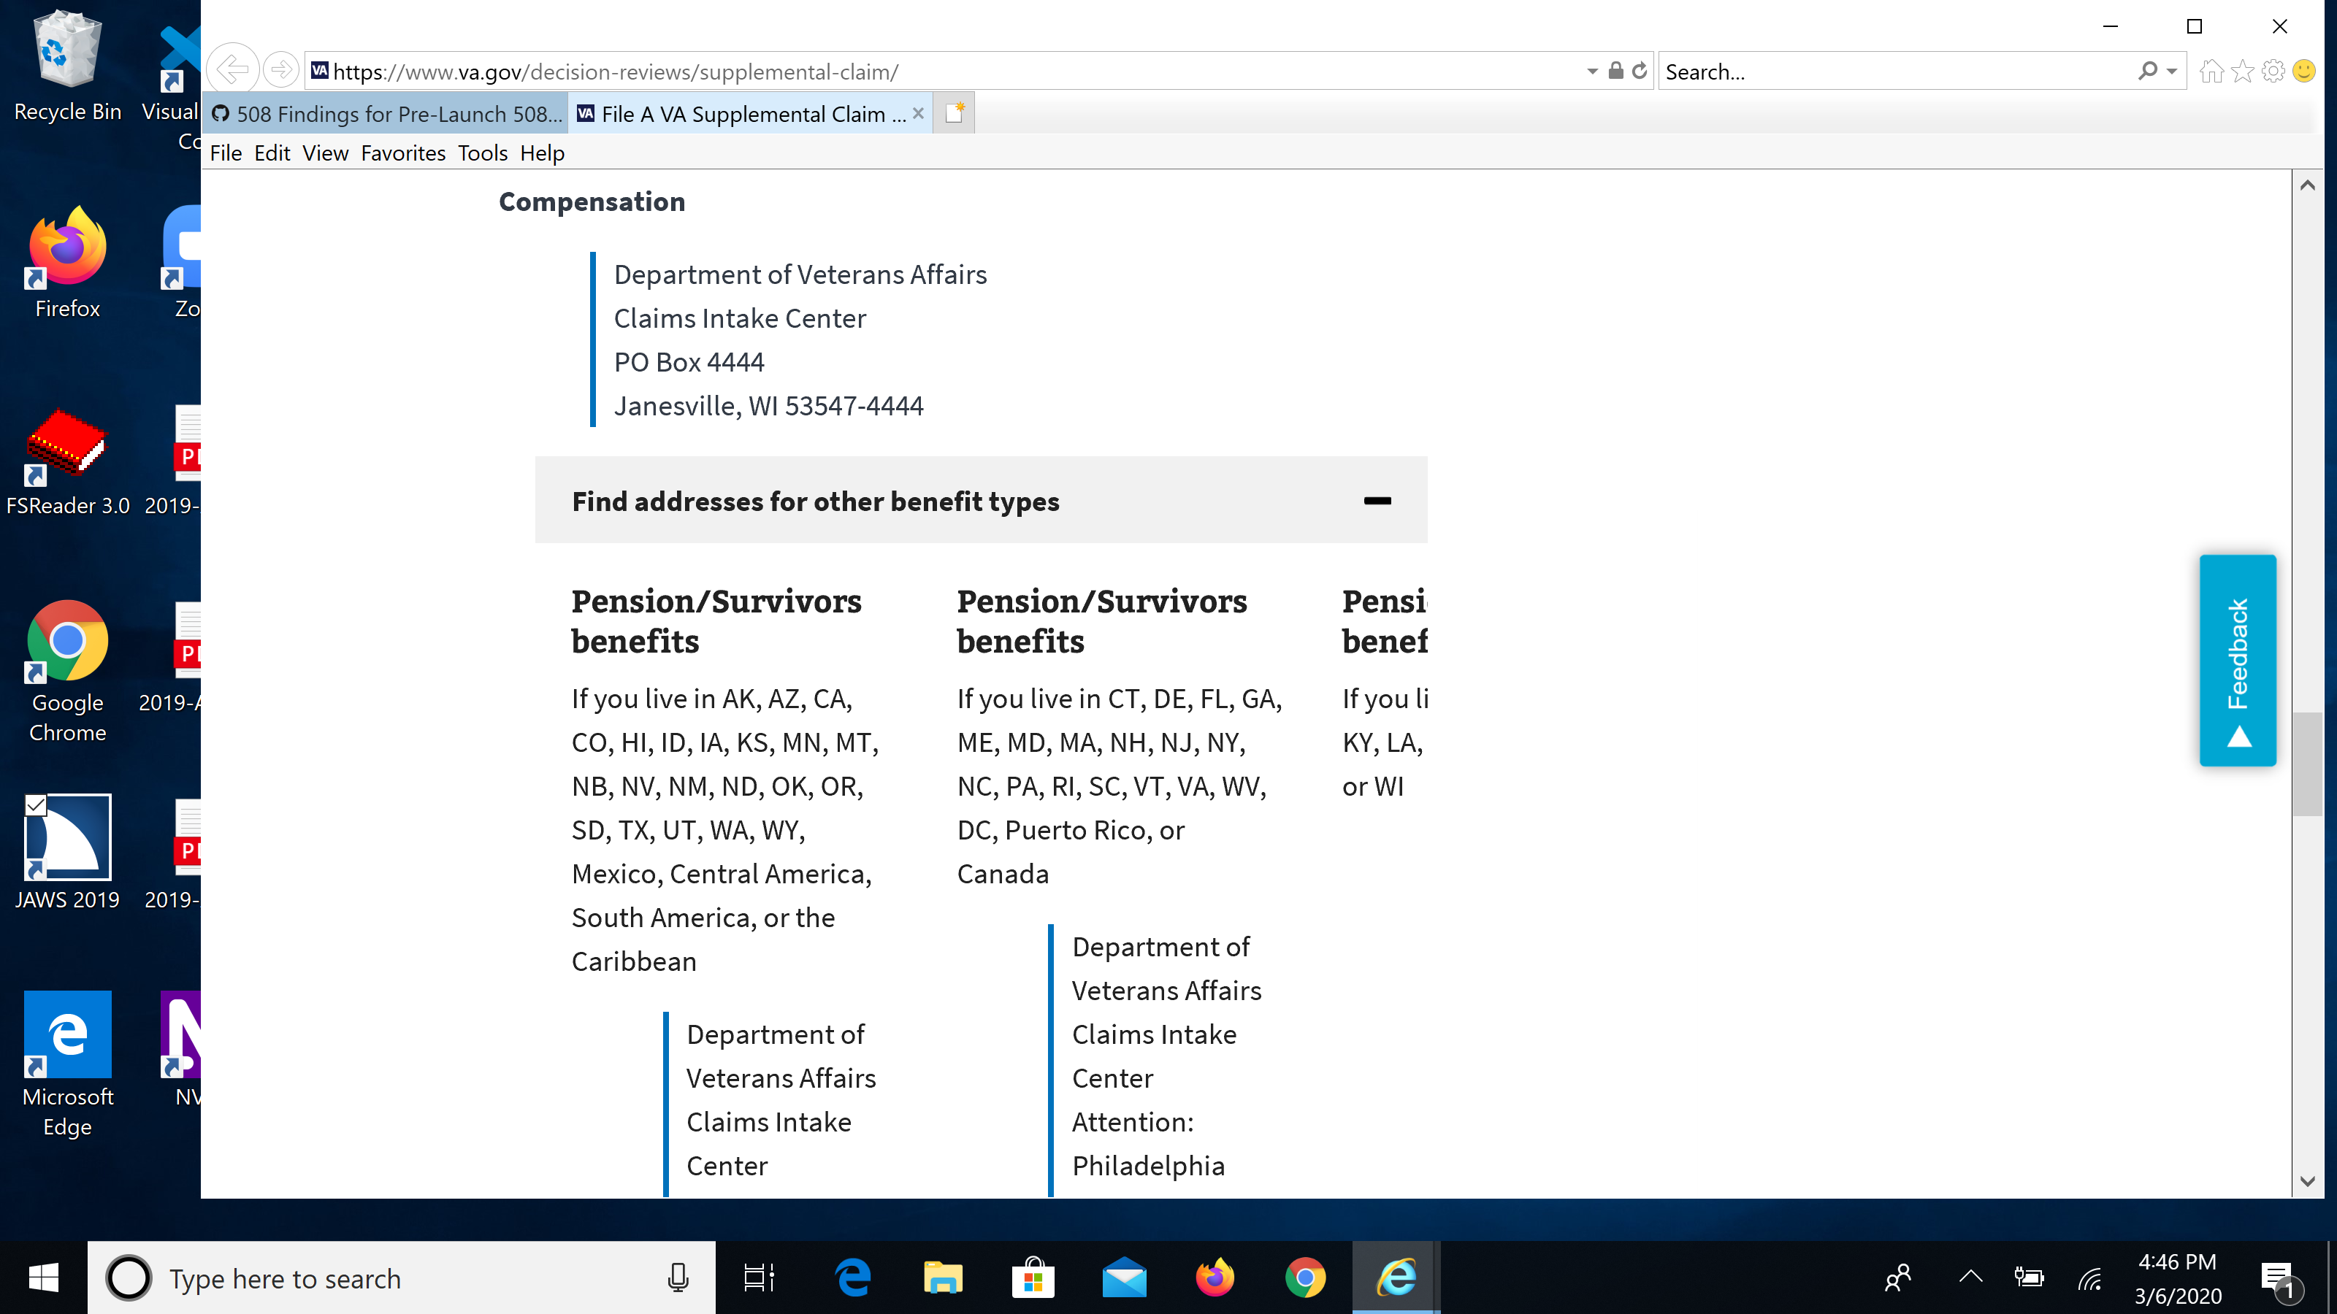Open the Tools gear icon
The height and width of the screenshot is (1314, 2337).
2273,71
